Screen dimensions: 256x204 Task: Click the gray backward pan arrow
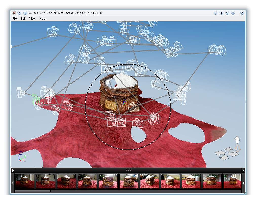click(x=224, y=158)
